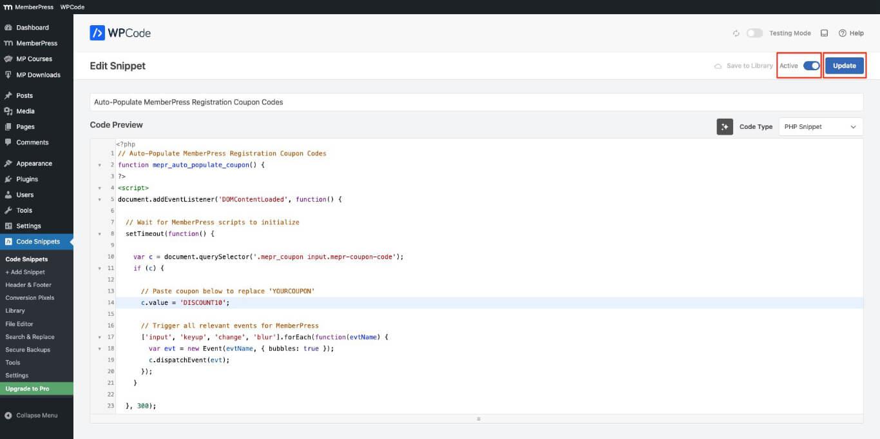Open the Code Type dropdown showing PHP Snippet

tap(819, 126)
